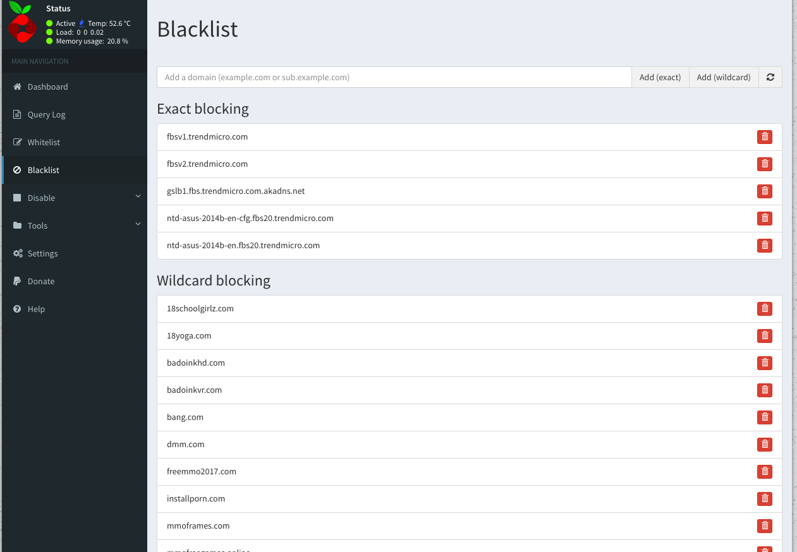Click the Add (exact) button
797x552 pixels.
660,77
